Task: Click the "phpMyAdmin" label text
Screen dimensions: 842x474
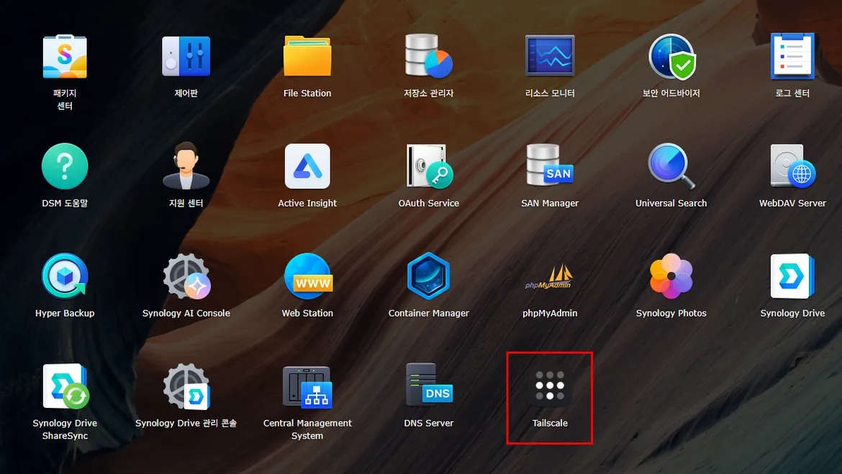Action: 550,314
